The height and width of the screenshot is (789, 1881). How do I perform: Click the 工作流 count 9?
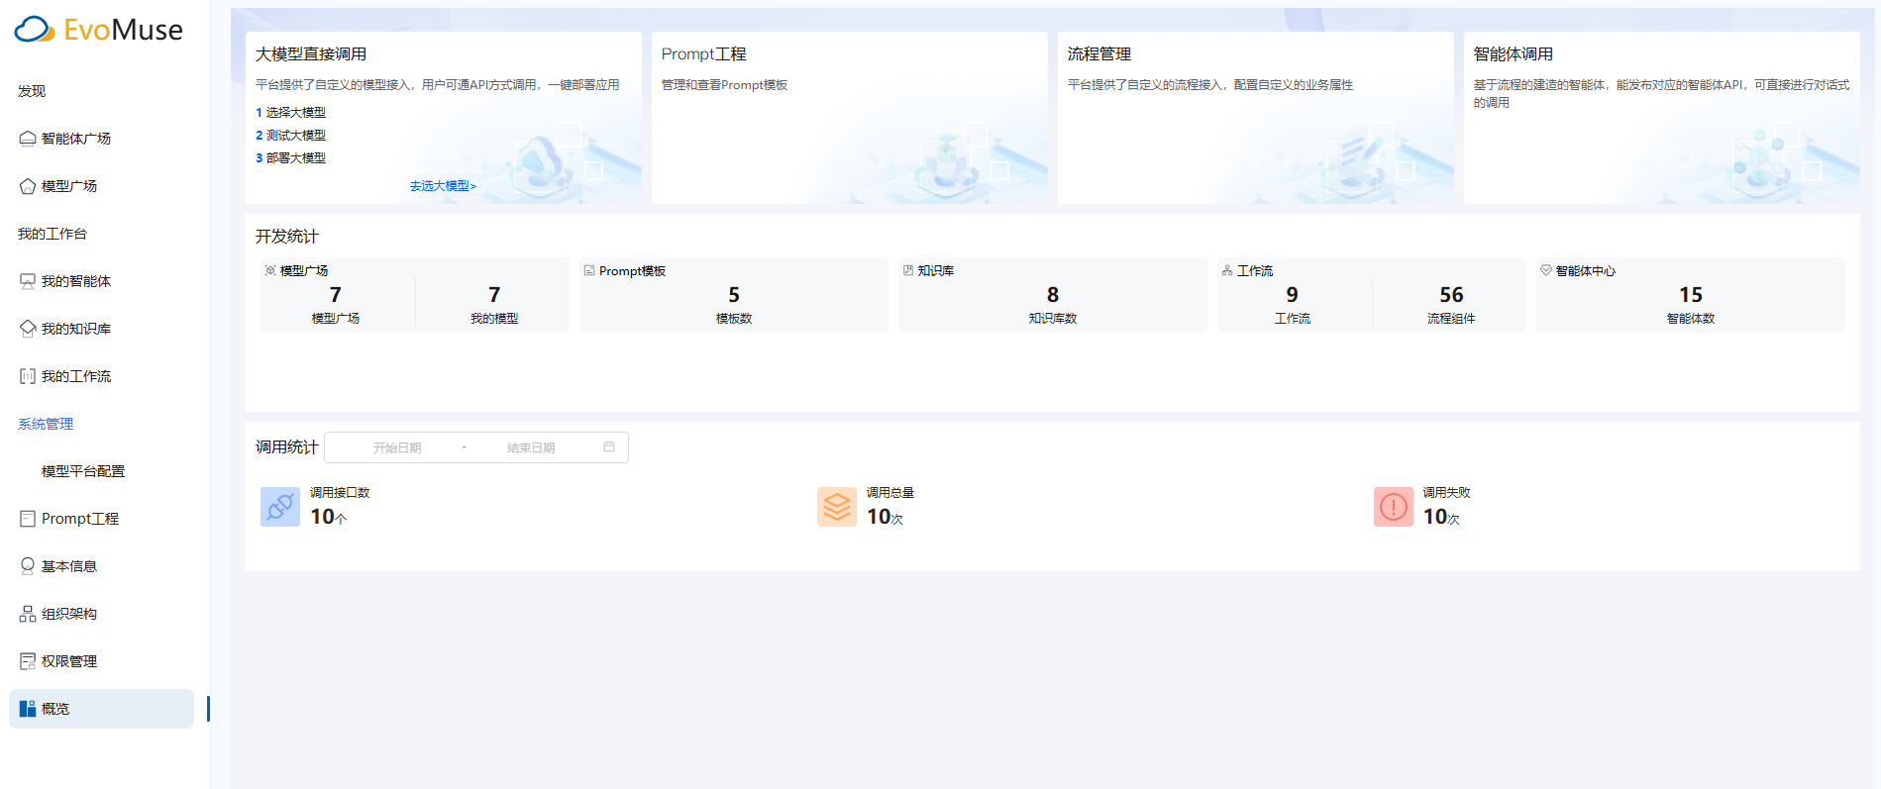1293,295
